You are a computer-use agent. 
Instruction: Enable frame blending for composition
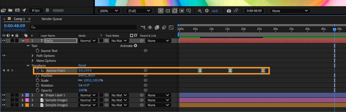pyautogui.click(x=157, y=27)
